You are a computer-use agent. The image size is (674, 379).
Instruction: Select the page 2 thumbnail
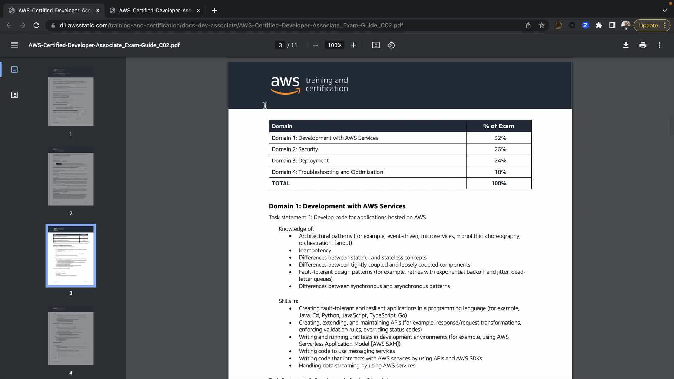pyautogui.click(x=71, y=176)
